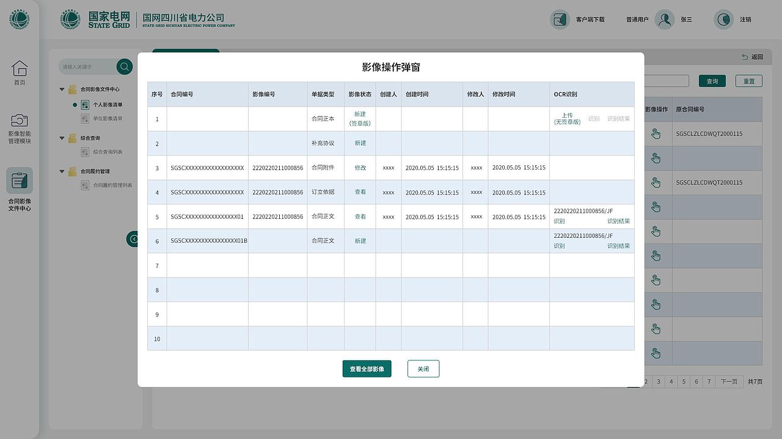Click the 查看全部影像 button
The height and width of the screenshot is (439, 782).
click(367, 369)
